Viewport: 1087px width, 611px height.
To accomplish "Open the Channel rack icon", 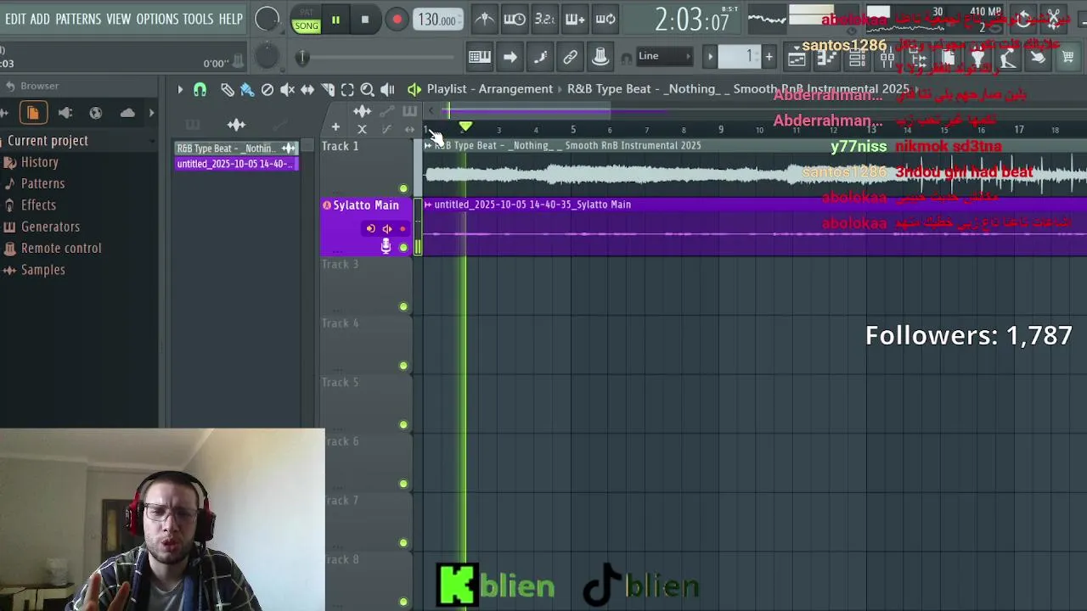I will (x=857, y=58).
